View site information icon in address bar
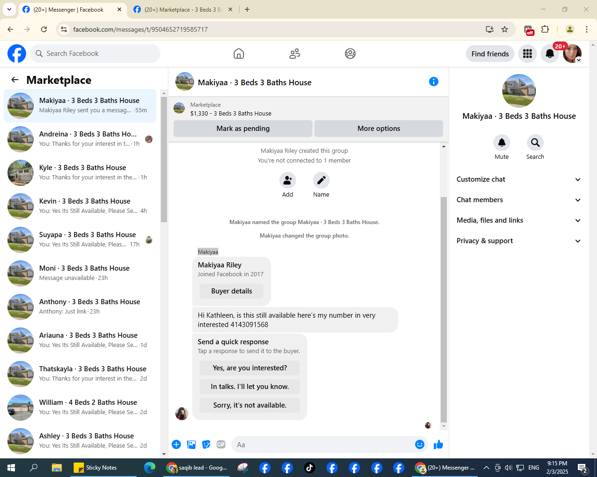Image resolution: width=597 pixels, height=477 pixels. pyautogui.click(x=64, y=29)
